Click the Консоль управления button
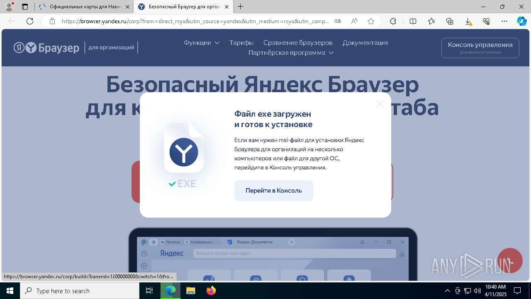 point(480,48)
